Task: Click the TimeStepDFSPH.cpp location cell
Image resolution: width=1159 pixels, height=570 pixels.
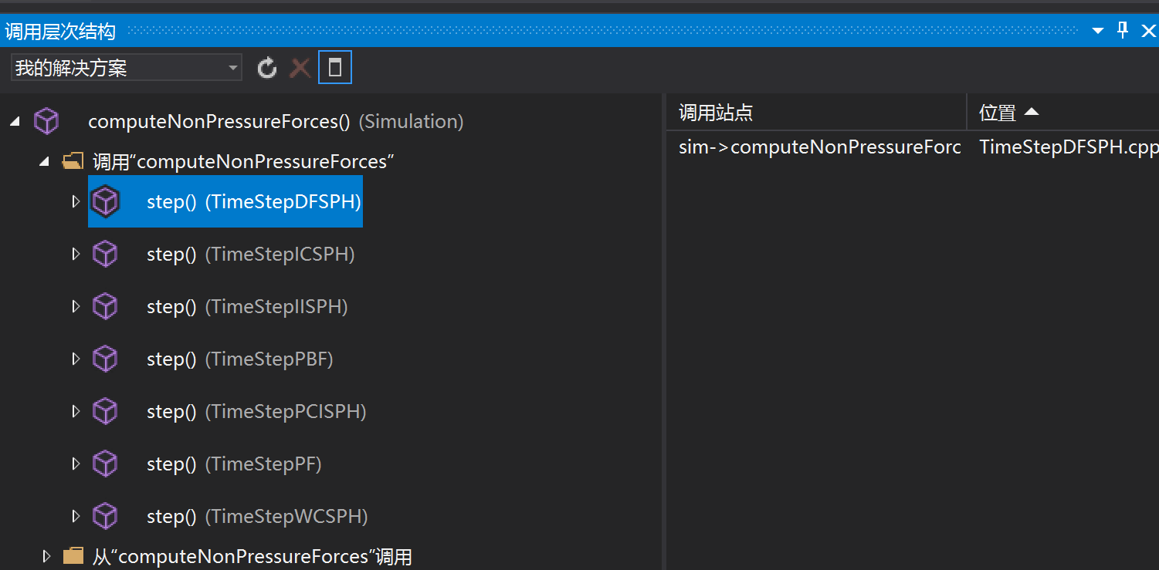Action: (x=1069, y=147)
